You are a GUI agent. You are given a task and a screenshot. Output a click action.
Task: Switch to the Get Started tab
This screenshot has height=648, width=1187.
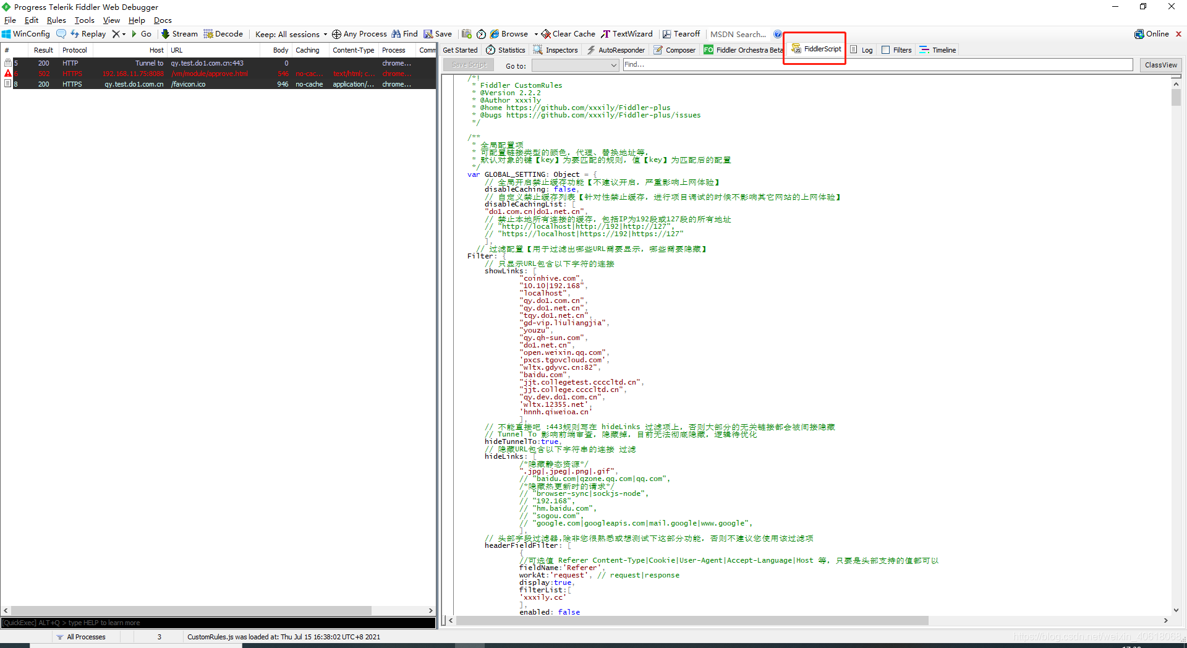[x=460, y=50]
